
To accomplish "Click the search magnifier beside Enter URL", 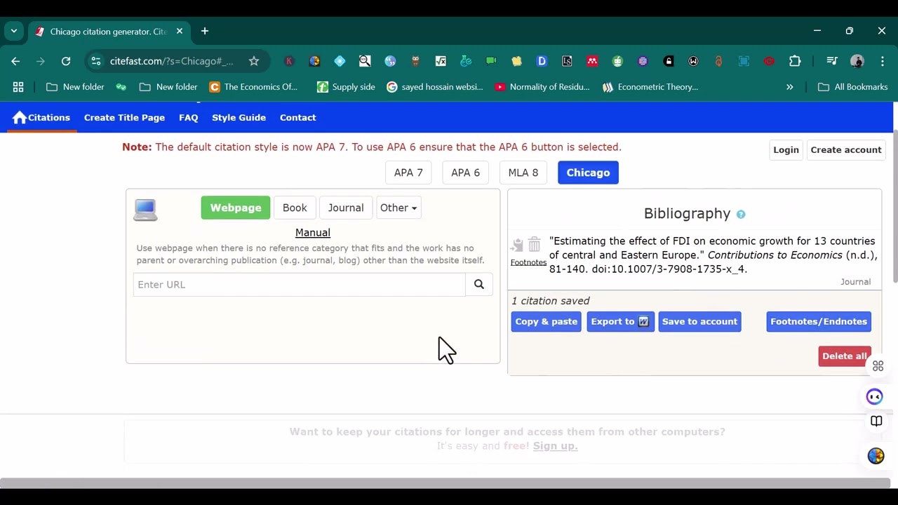I will click(x=479, y=284).
